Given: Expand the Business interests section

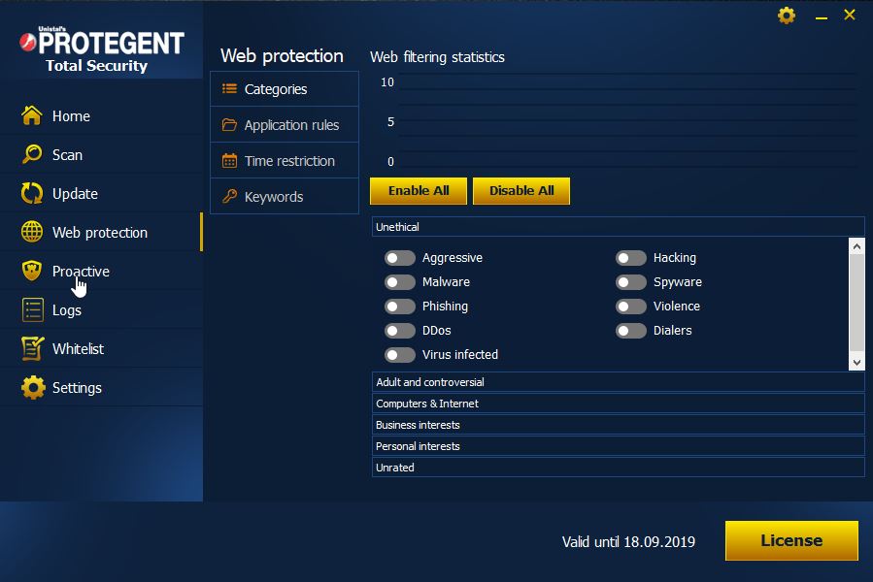Looking at the screenshot, I should 618,425.
